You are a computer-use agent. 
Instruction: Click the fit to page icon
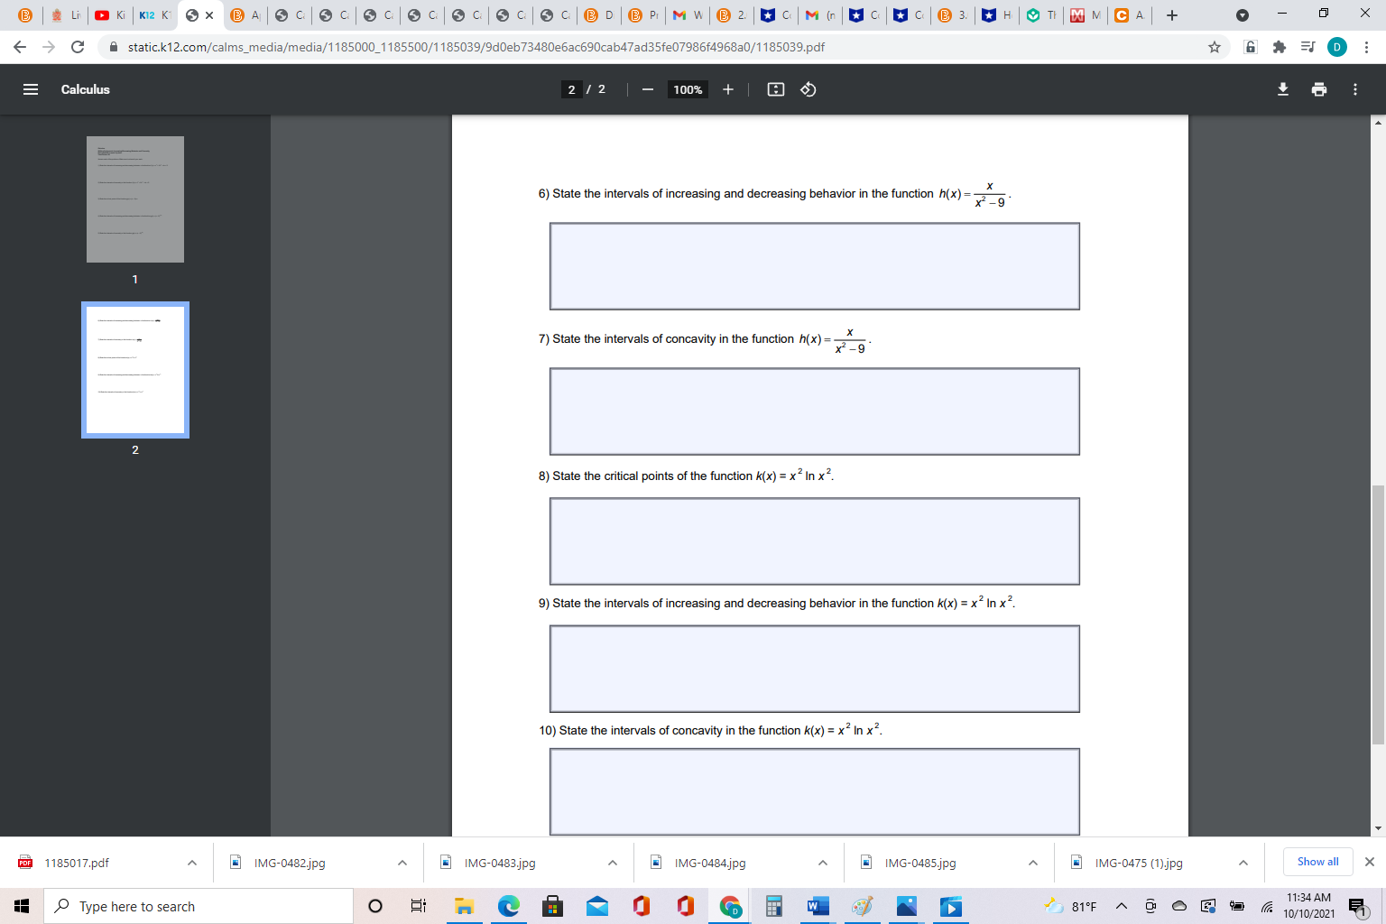pyautogui.click(x=776, y=89)
